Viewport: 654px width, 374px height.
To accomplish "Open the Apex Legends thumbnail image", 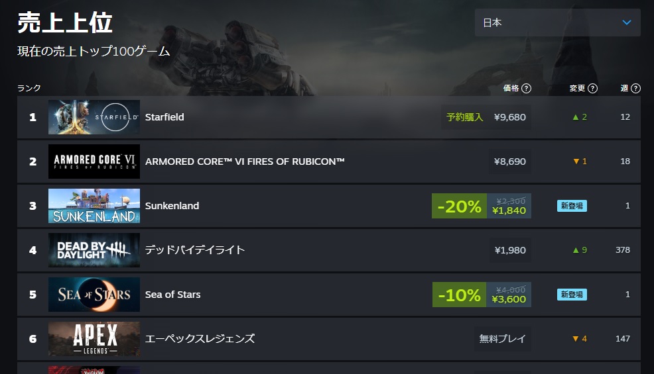I will coord(94,339).
